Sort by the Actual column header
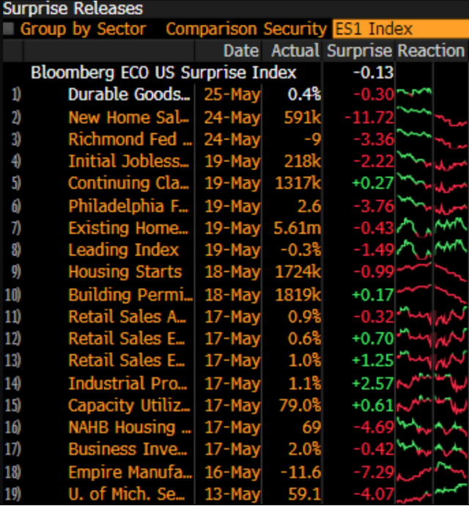This screenshot has width=469, height=506. point(295,51)
